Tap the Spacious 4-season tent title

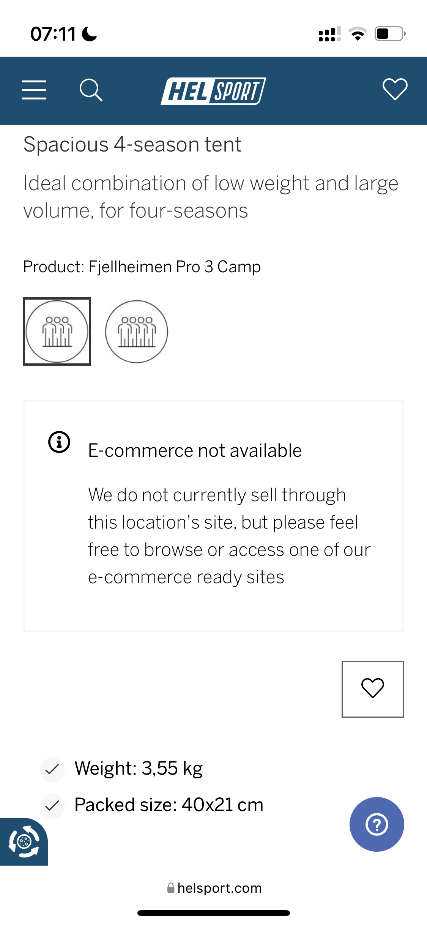(132, 145)
